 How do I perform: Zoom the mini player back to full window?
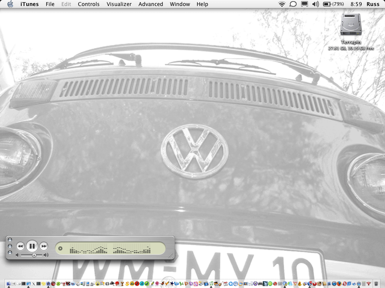click(10, 252)
